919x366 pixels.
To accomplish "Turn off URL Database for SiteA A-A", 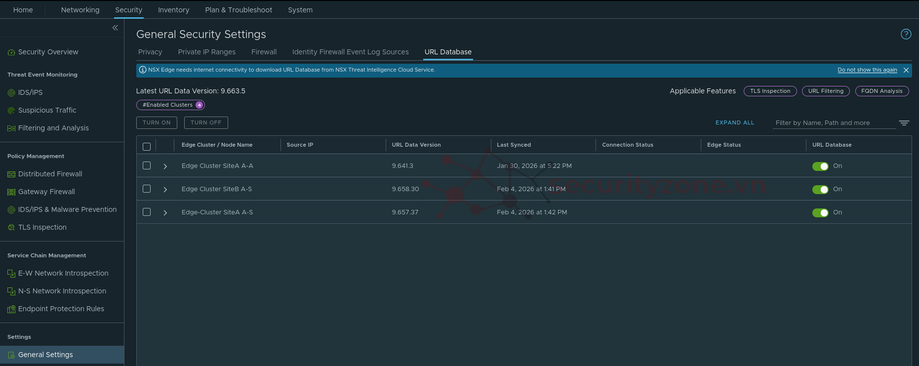I will [x=820, y=166].
